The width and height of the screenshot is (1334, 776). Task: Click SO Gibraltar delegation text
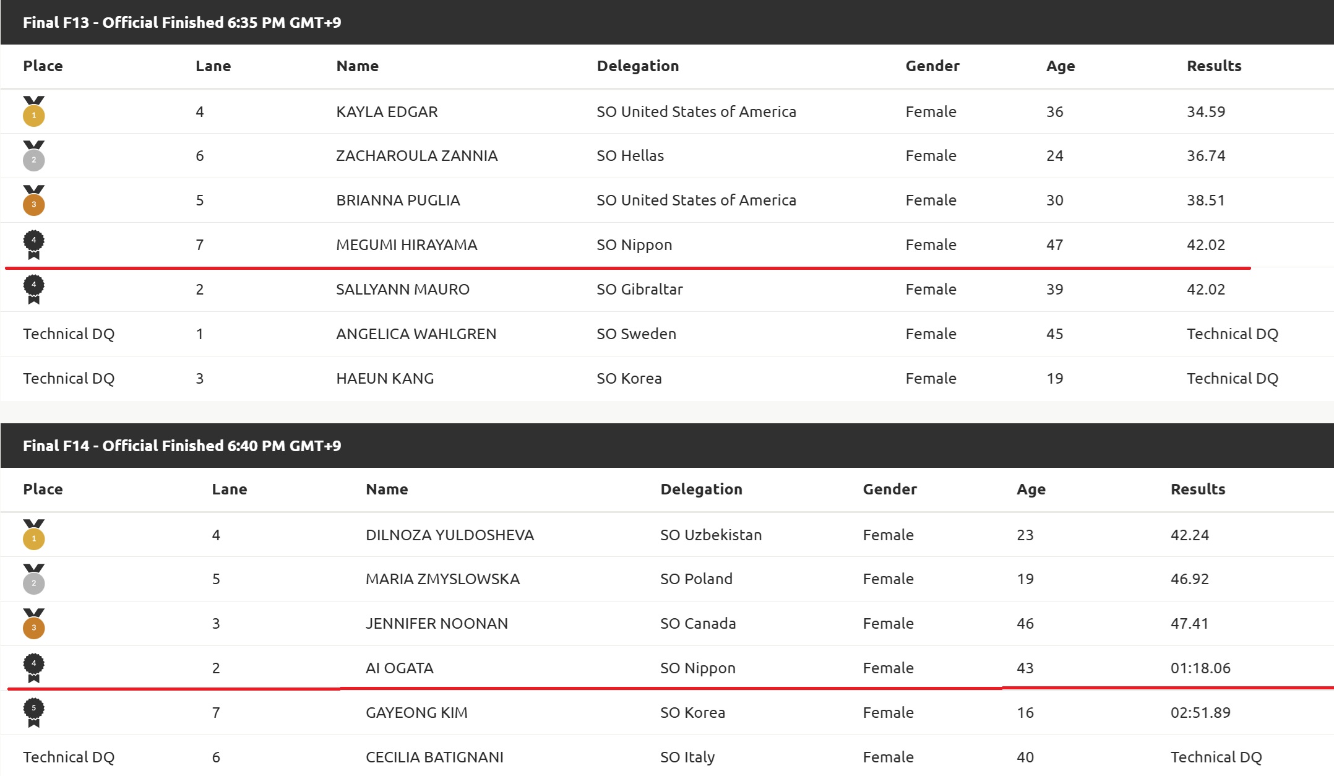(x=640, y=290)
